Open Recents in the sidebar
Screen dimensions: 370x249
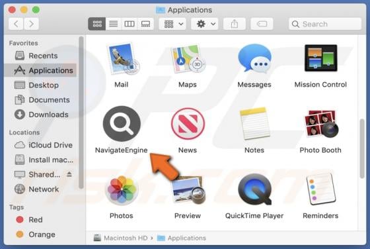coord(40,56)
